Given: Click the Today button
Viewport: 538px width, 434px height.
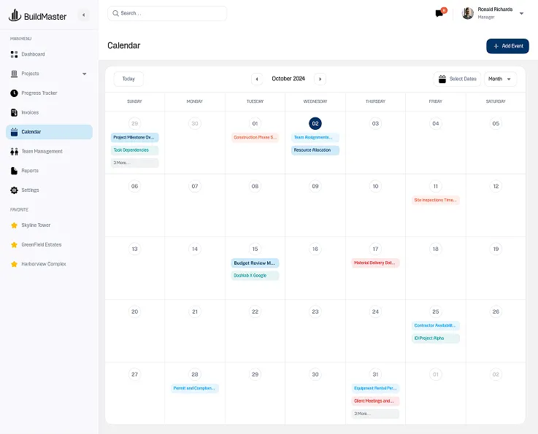Looking at the screenshot, I should tap(128, 79).
